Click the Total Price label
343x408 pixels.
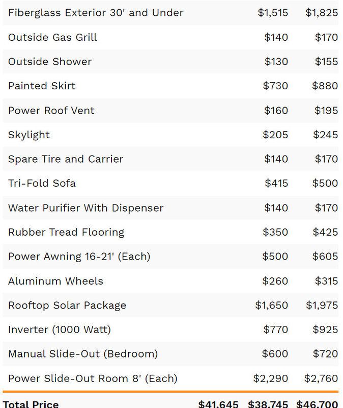tap(31, 404)
